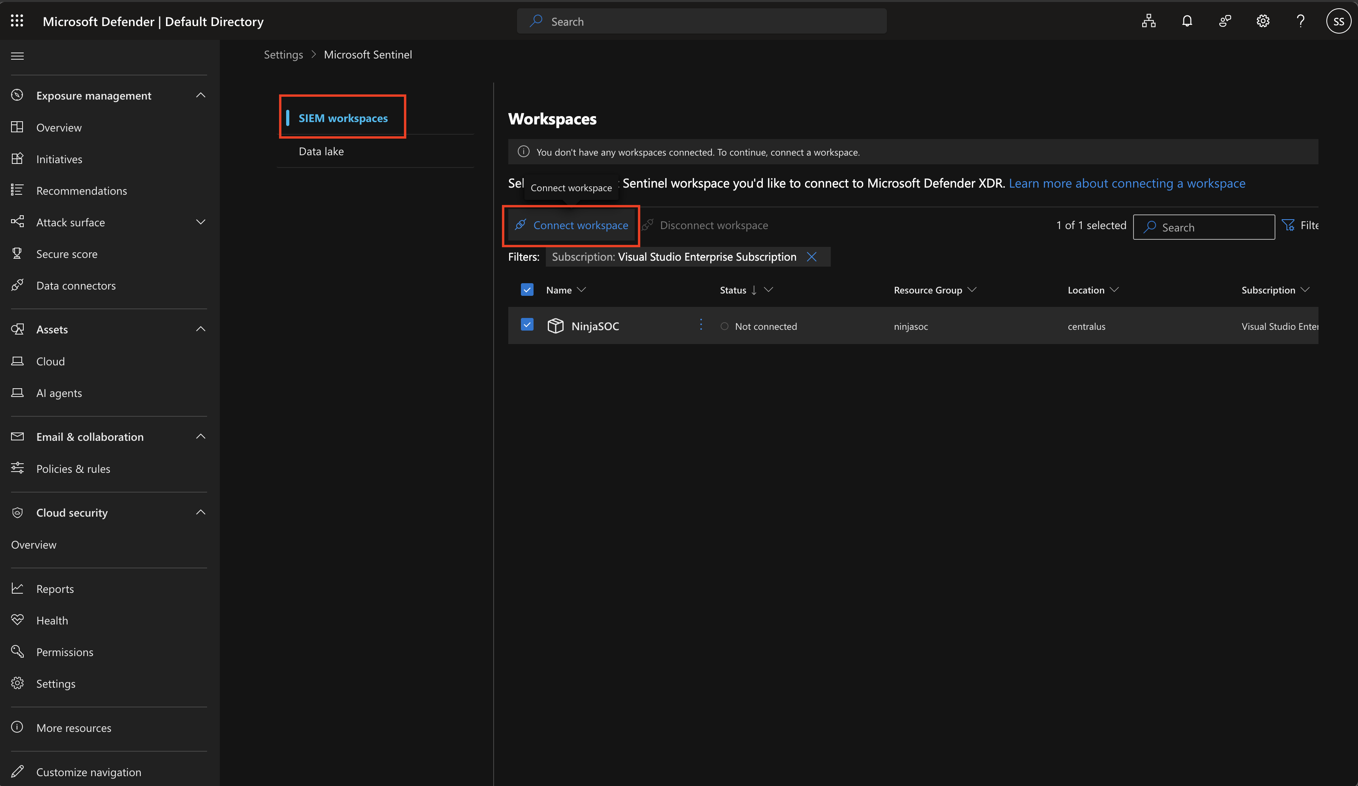Image resolution: width=1358 pixels, height=786 pixels.
Task: Open NinjaSOC row more options dots
Action: (x=701, y=325)
